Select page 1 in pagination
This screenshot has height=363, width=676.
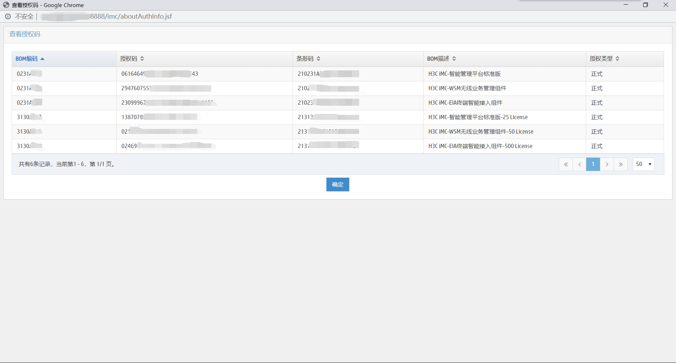tap(593, 164)
